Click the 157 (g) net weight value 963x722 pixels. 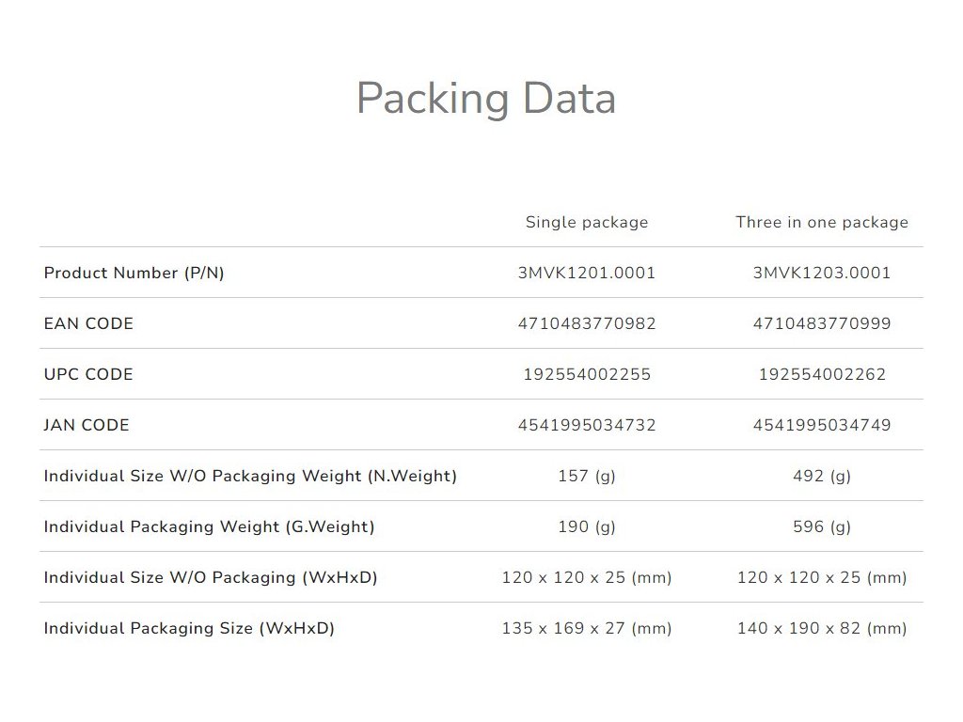click(587, 477)
